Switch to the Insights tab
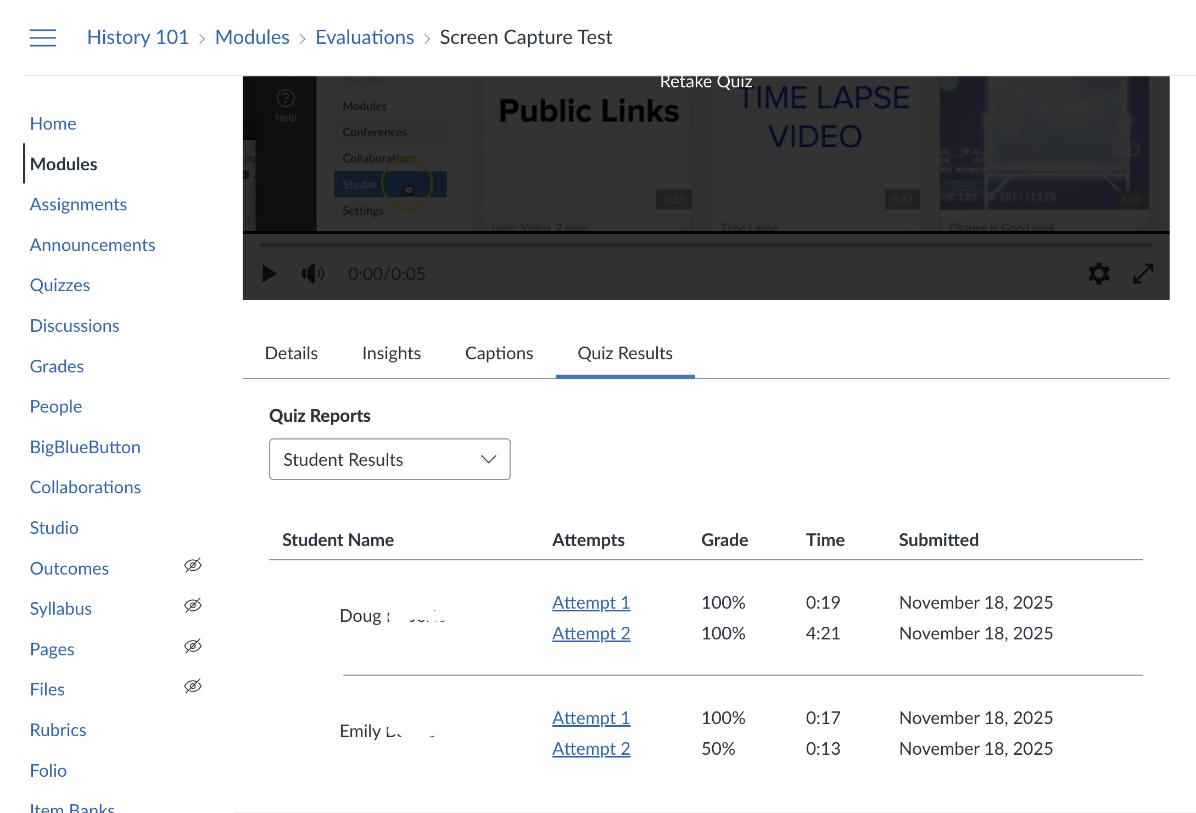This screenshot has width=1196, height=813. [391, 353]
